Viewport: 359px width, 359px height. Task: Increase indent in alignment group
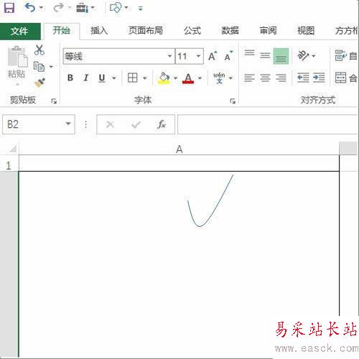click(x=319, y=78)
